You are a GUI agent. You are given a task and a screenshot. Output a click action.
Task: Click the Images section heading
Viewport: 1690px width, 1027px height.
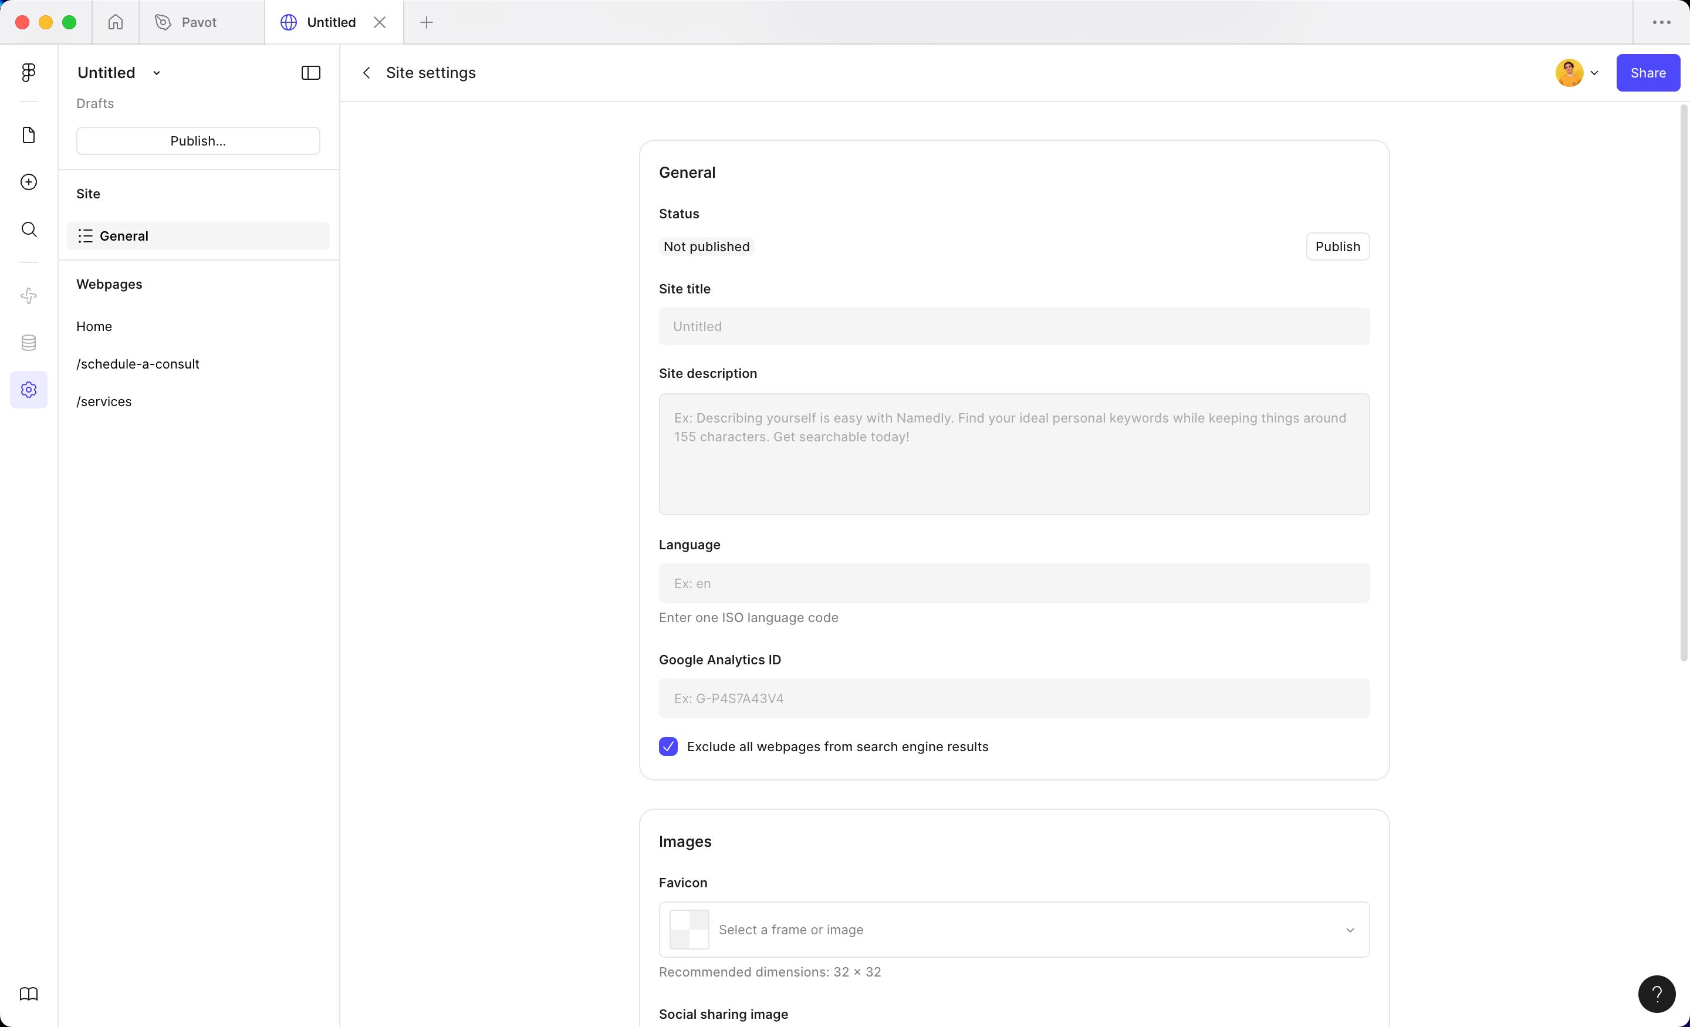click(684, 842)
